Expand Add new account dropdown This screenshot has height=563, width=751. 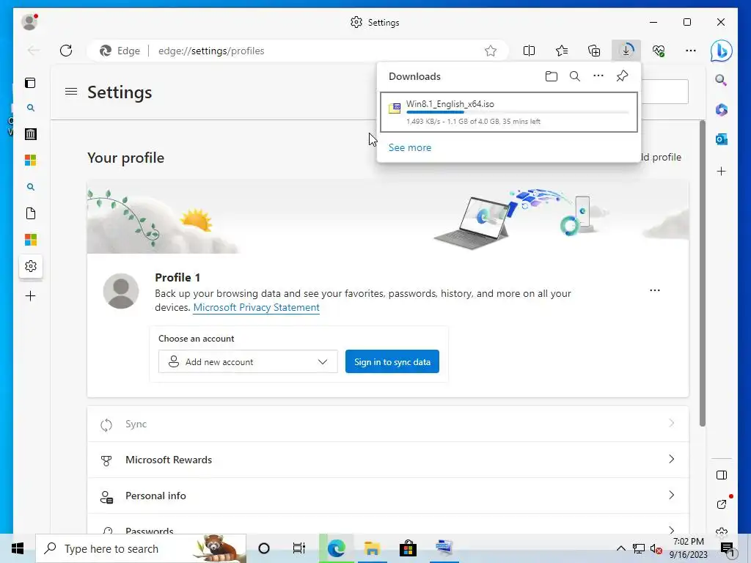tap(248, 361)
